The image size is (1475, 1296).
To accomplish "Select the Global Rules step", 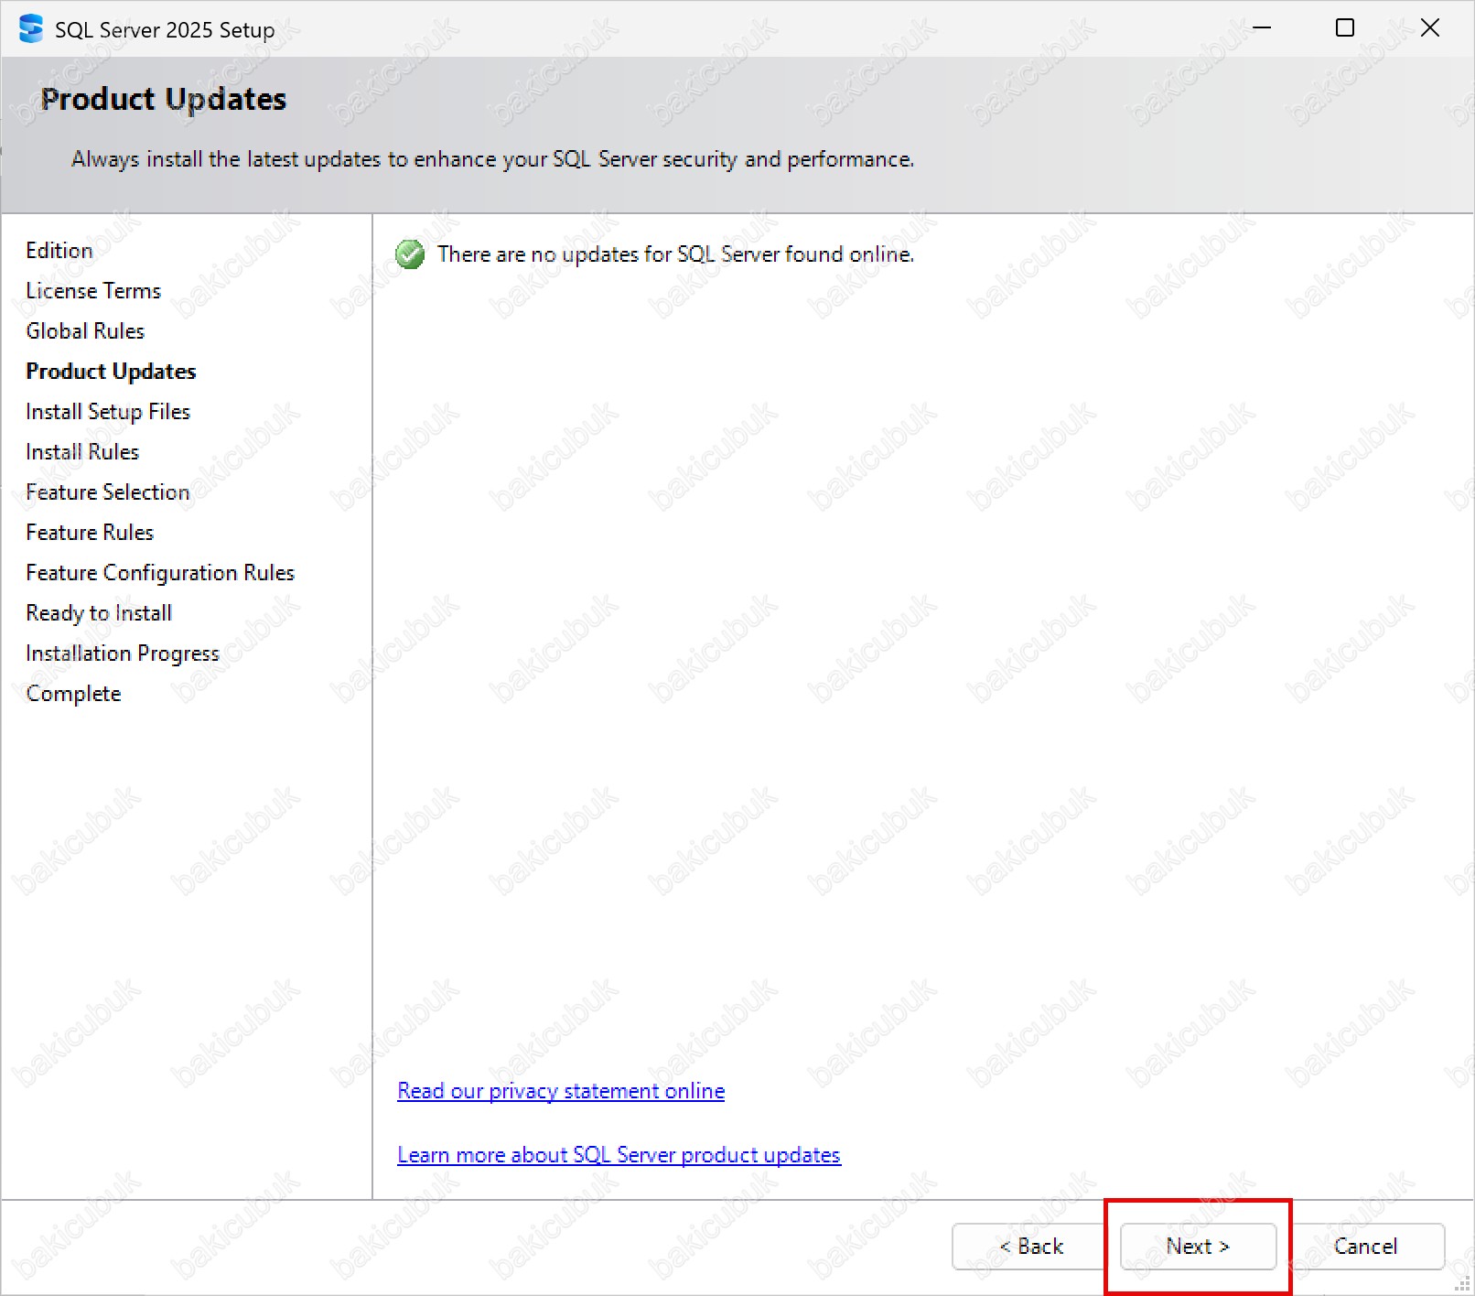I will (85, 331).
